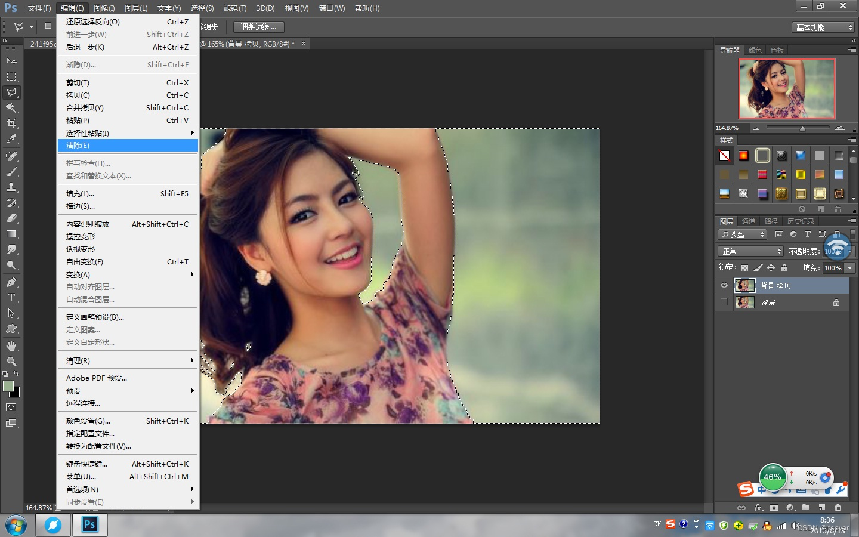Image resolution: width=859 pixels, height=537 pixels.
Task: Switch to the 色板 tab
Action: point(777,50)
